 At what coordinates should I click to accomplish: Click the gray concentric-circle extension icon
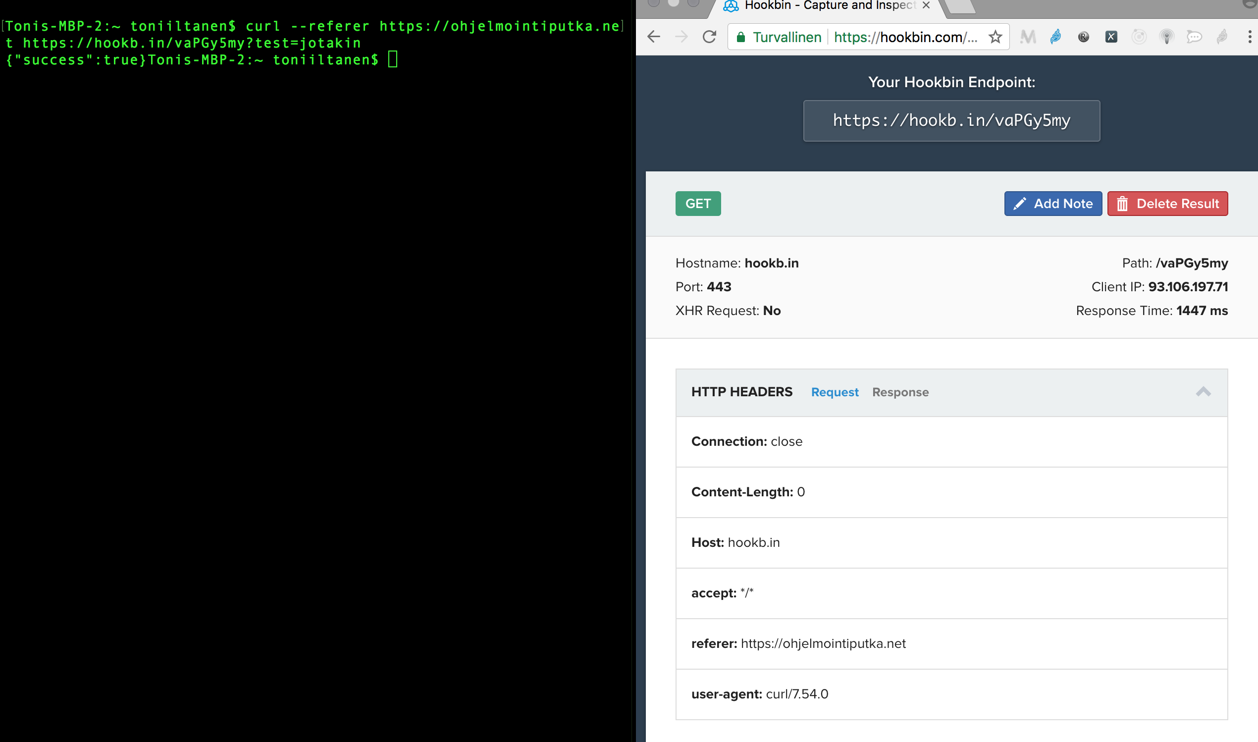pos(1139,37)
